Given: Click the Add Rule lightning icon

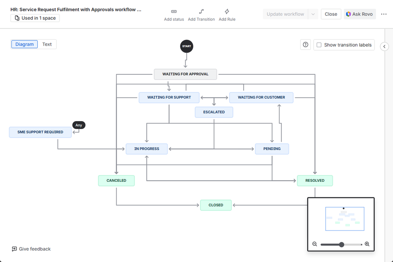Looking at the screenshot, I should (x=227, y=11).
